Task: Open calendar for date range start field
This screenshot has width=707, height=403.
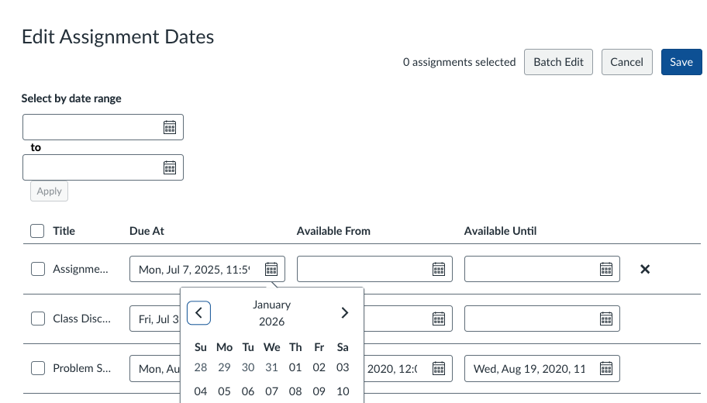Action: click(170, 128)
